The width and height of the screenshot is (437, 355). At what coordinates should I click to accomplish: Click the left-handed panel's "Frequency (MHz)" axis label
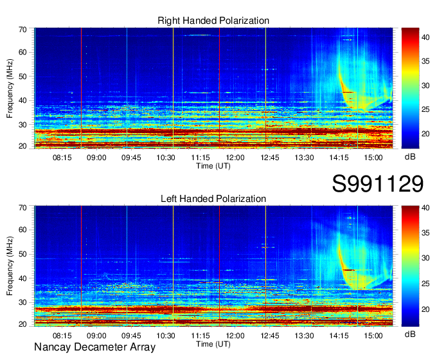point(10,266)
